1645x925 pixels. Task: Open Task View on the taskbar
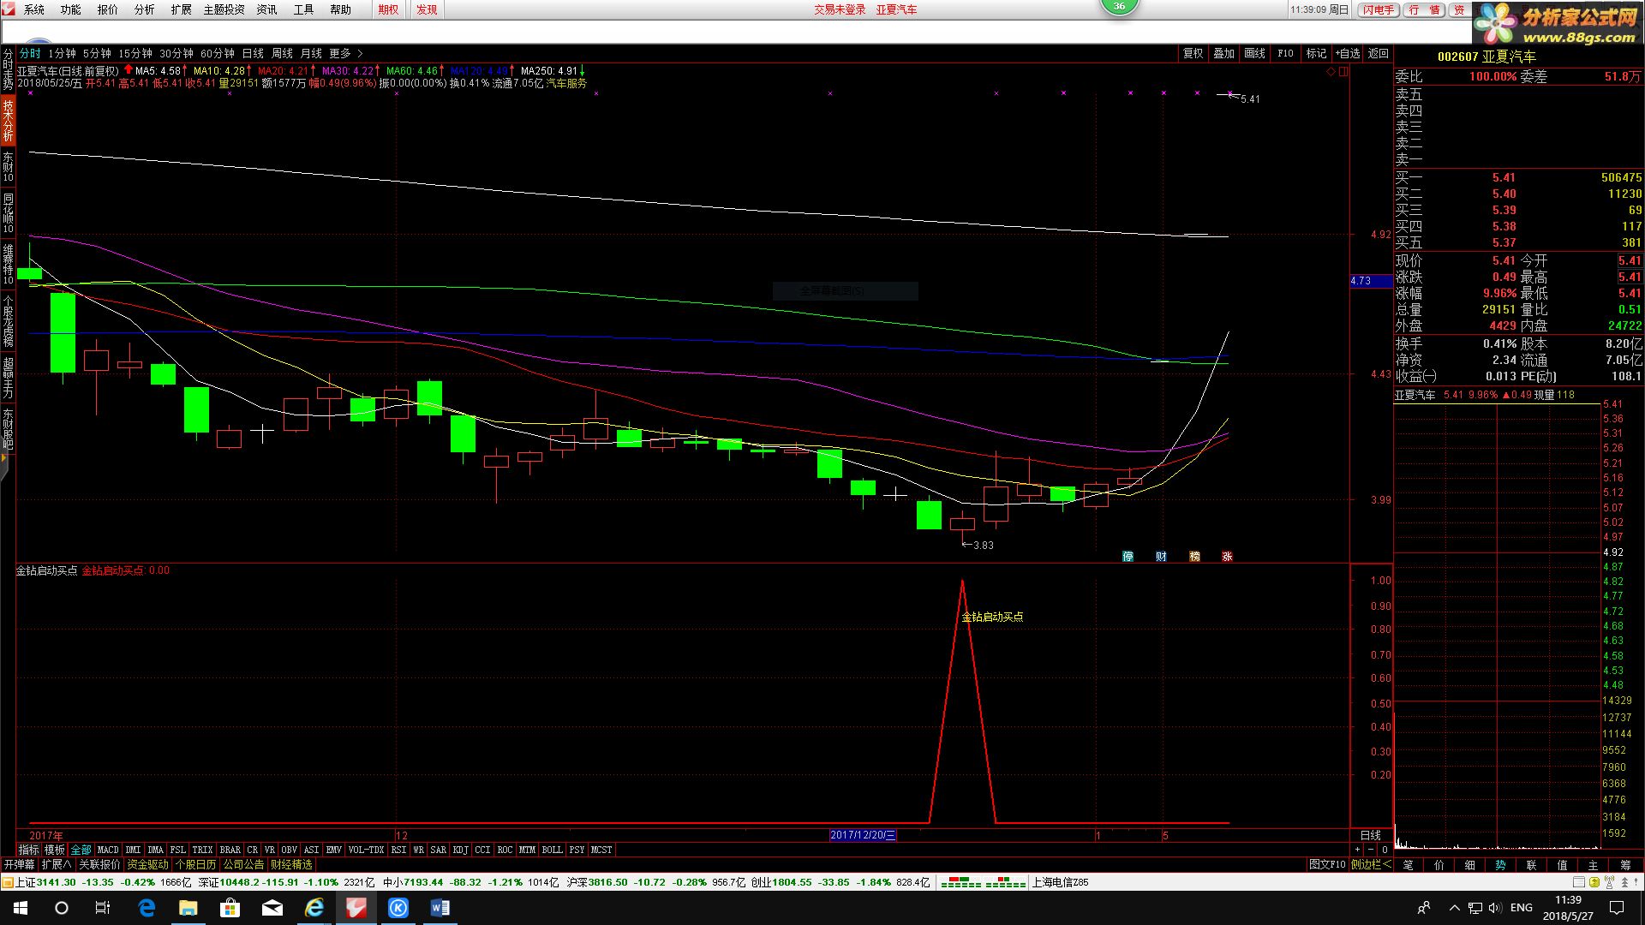pyautogui.click(x=103, y=908)
